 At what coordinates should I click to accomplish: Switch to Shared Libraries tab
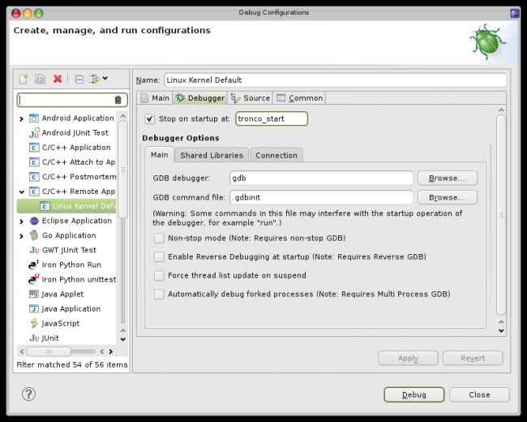212,155
